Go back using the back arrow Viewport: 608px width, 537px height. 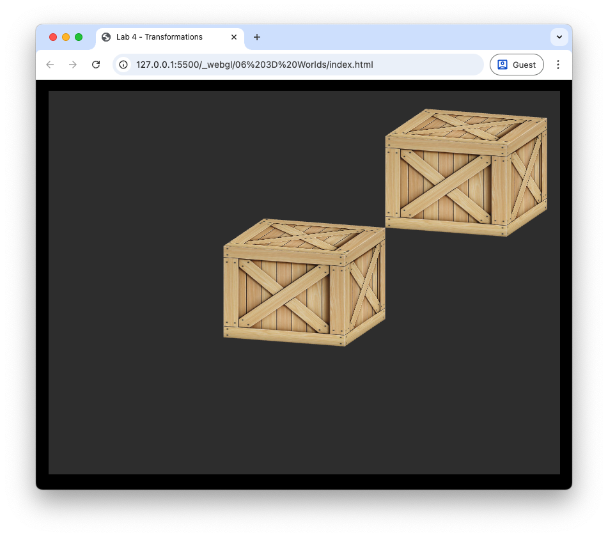coord(50,65)
